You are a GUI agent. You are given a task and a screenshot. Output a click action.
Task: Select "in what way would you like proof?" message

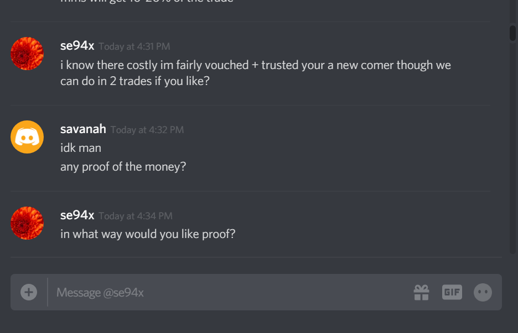point(148,234)
